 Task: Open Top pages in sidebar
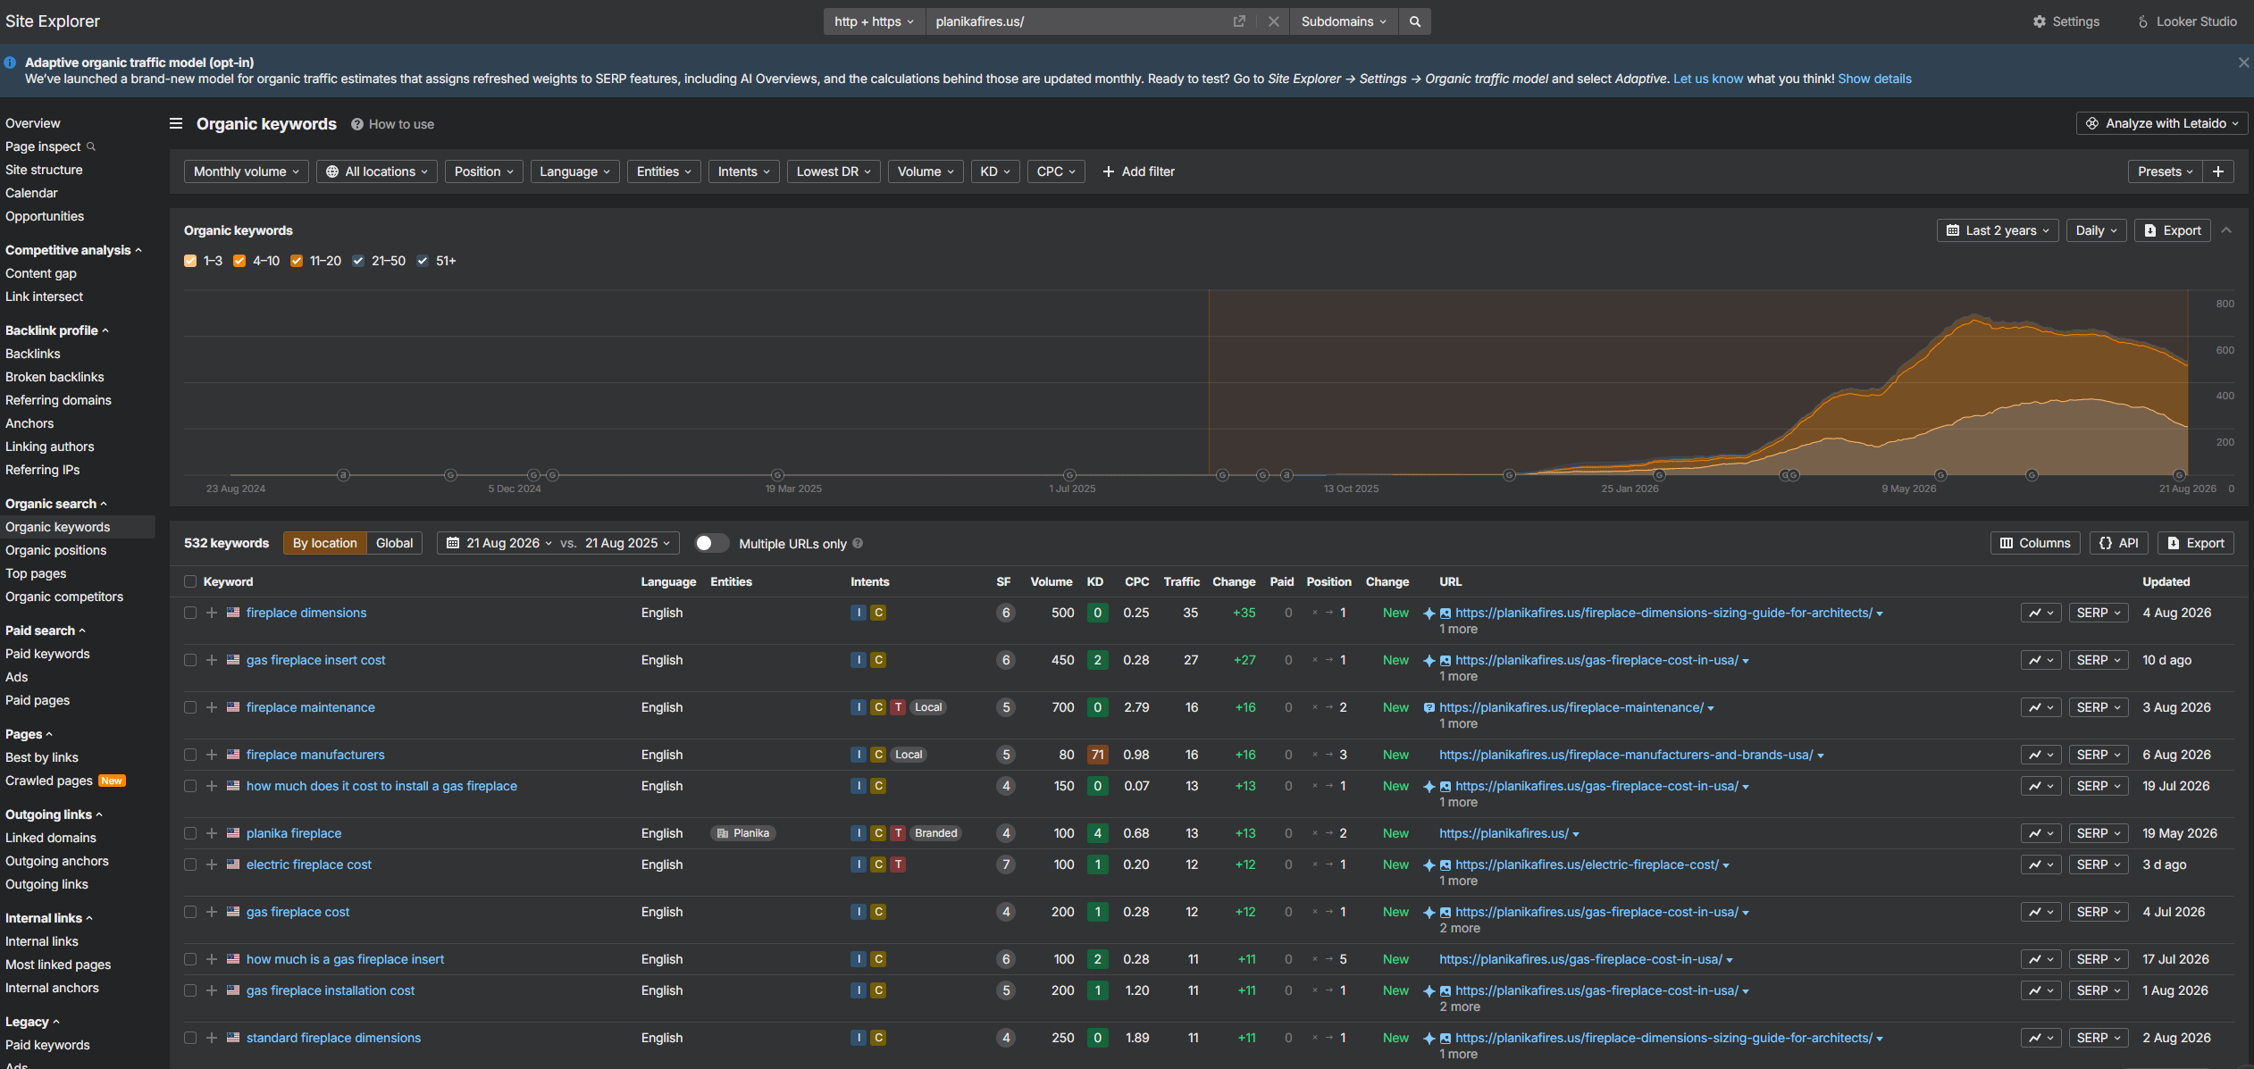click(36, 573)
